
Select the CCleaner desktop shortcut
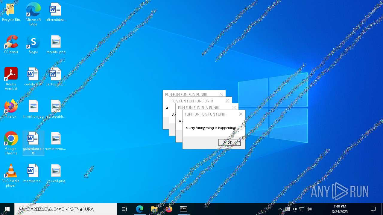11,45
